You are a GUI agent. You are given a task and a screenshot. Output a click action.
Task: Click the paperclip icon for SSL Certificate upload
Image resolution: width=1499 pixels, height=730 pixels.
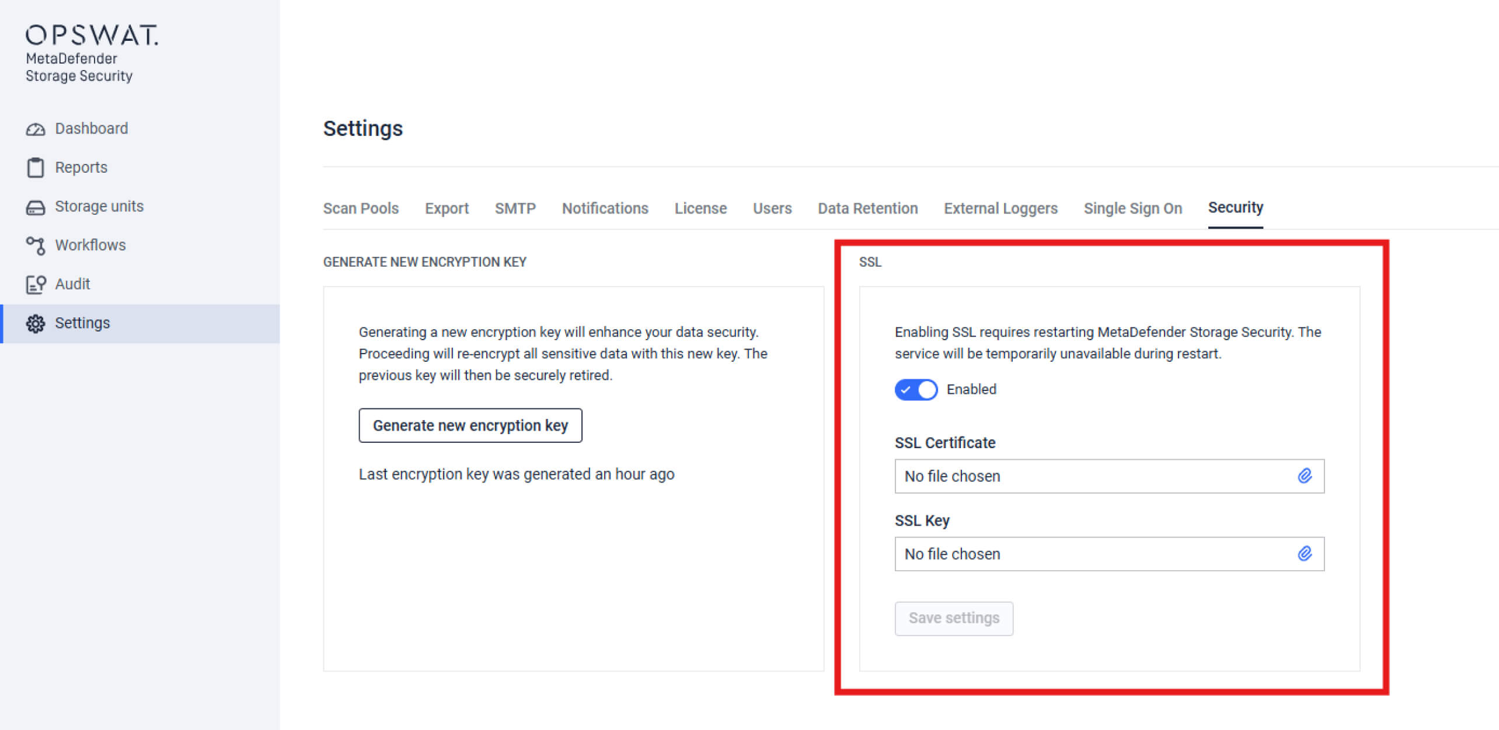[1303, 476]
